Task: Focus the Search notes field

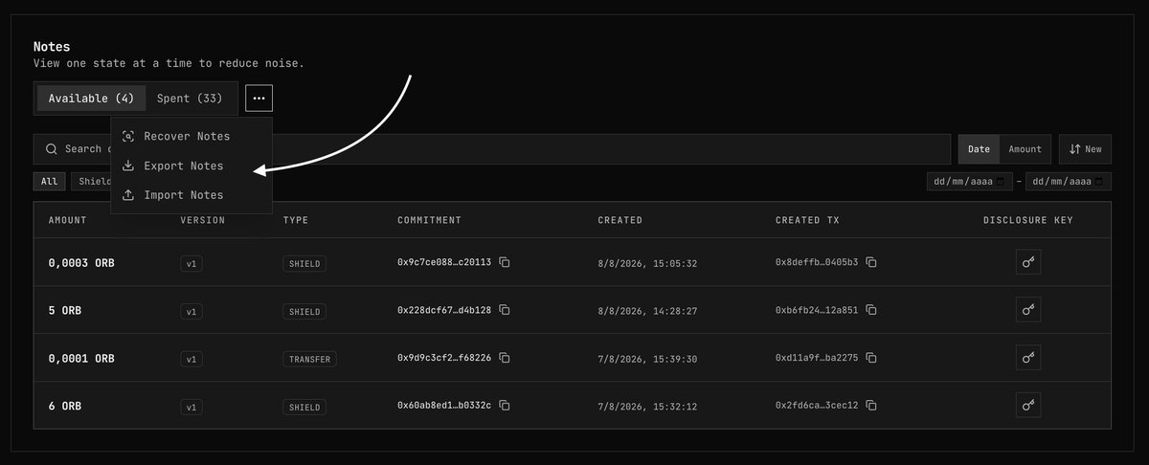Action: pyautogui.click(x=492, y=149)
